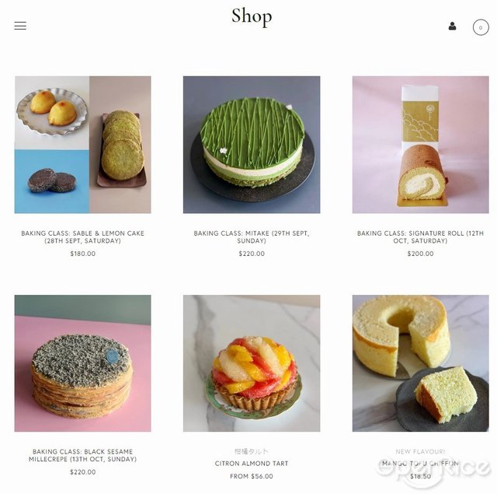The height and width of the screenshot is (494, 497).
Task: Click the $200.00 Signature Roll price
Action: [x=421, y=254]
